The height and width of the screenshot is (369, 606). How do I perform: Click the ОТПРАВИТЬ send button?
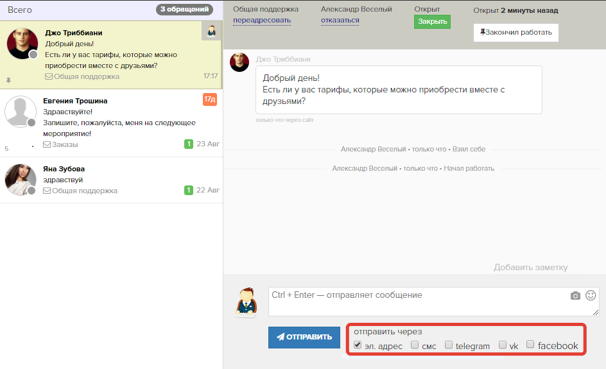tap(304, 338)
